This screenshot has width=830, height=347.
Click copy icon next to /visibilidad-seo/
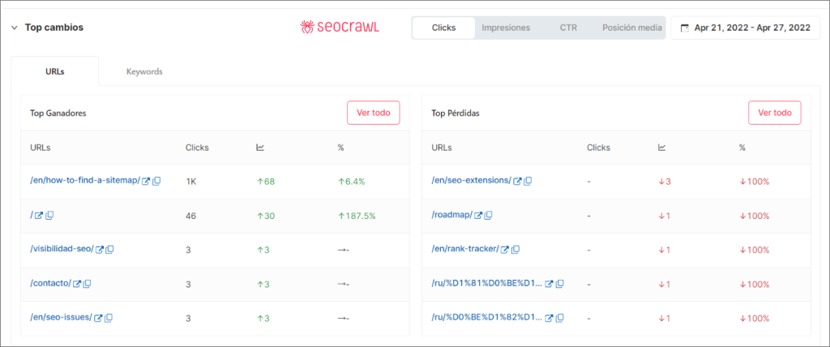click(x=109, y=250)
